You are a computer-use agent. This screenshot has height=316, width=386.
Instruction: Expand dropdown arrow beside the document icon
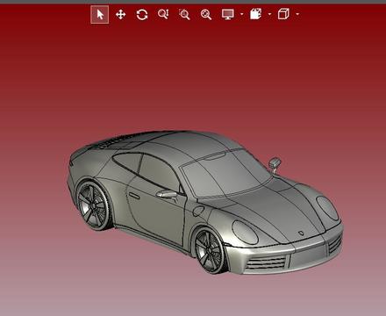[269, 14]
